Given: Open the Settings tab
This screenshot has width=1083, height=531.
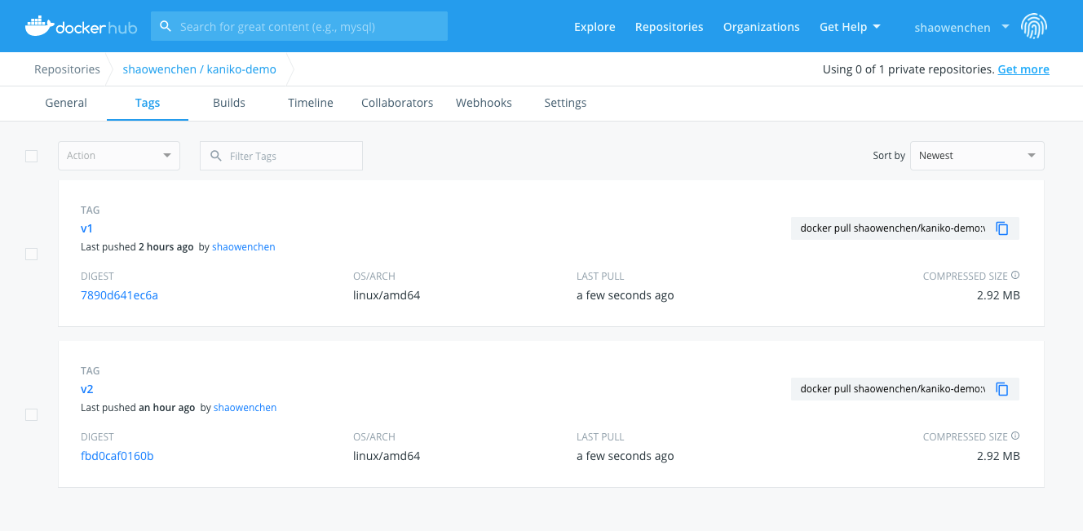Looking at the screenshot, I should (565, 103).
